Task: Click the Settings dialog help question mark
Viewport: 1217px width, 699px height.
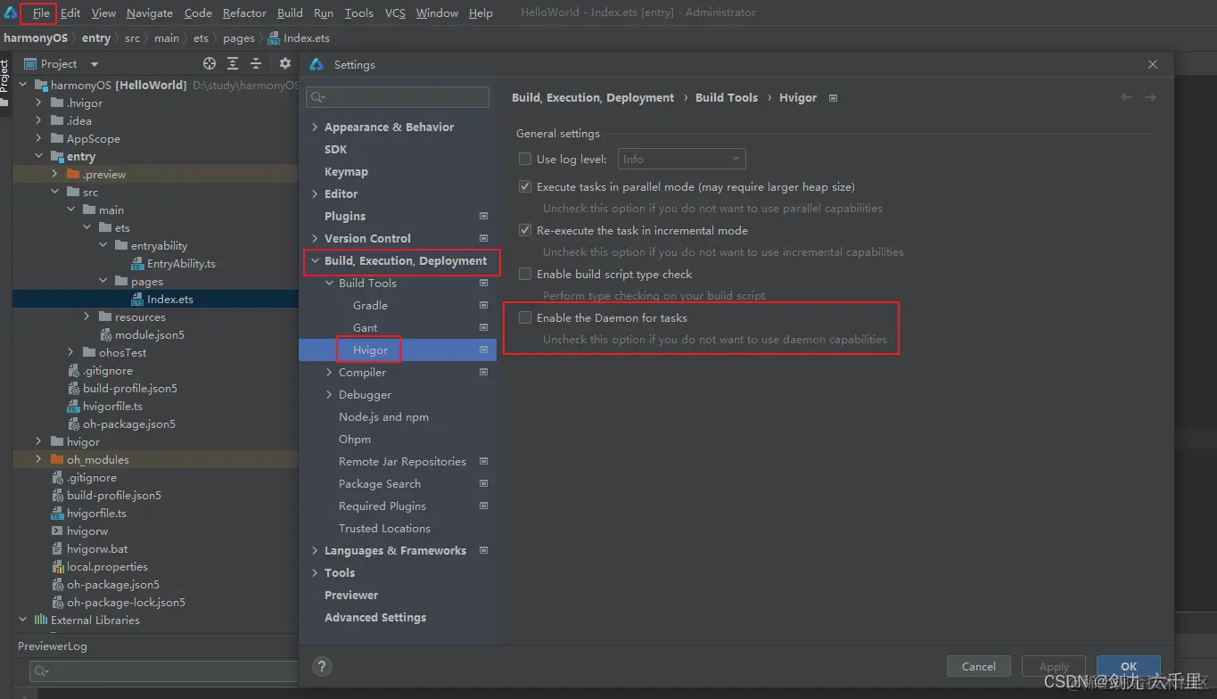Action: (x=323, y=665)
